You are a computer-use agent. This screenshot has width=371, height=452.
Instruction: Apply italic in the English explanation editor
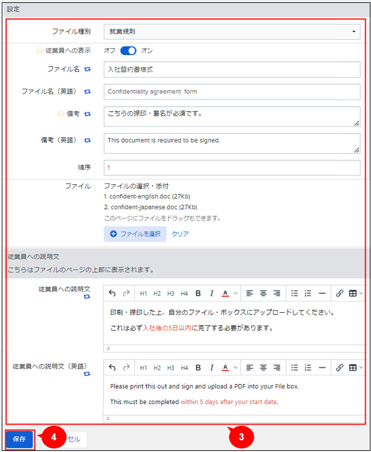click(211, 368)
